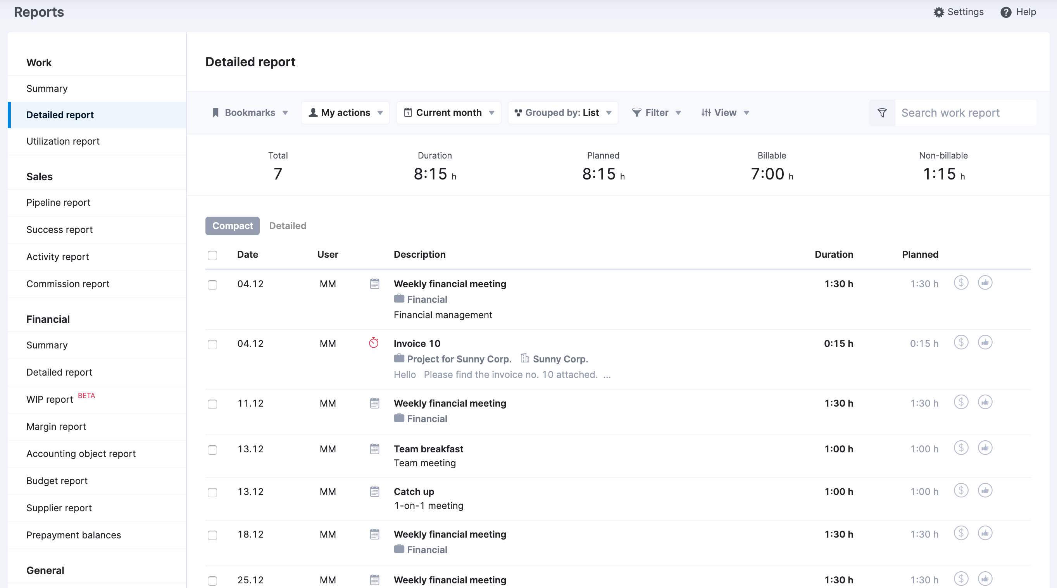Open the Grouped by: List dropdown
The height and width of the screenshot is (588, 1057).
[x=562, y=113]
